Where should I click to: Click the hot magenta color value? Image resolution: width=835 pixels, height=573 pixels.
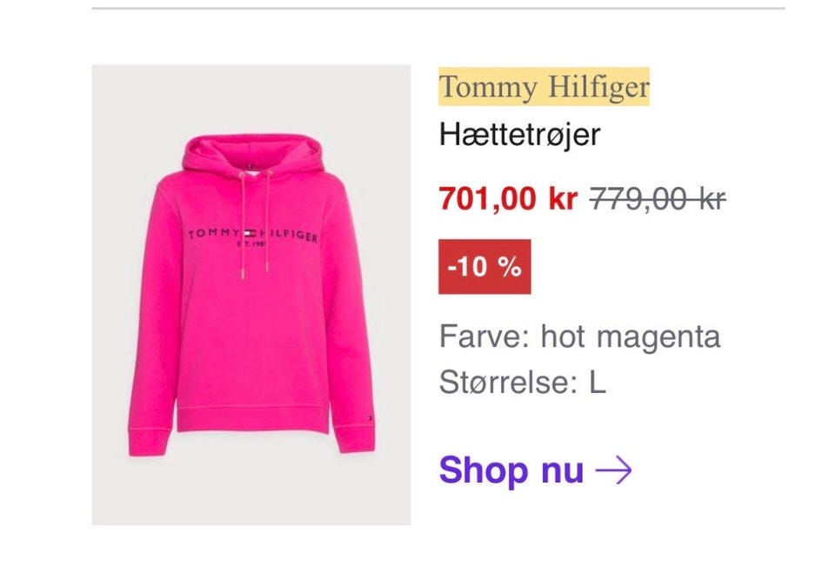631,336
